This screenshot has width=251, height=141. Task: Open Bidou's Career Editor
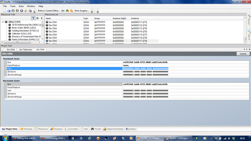point(49,11)
